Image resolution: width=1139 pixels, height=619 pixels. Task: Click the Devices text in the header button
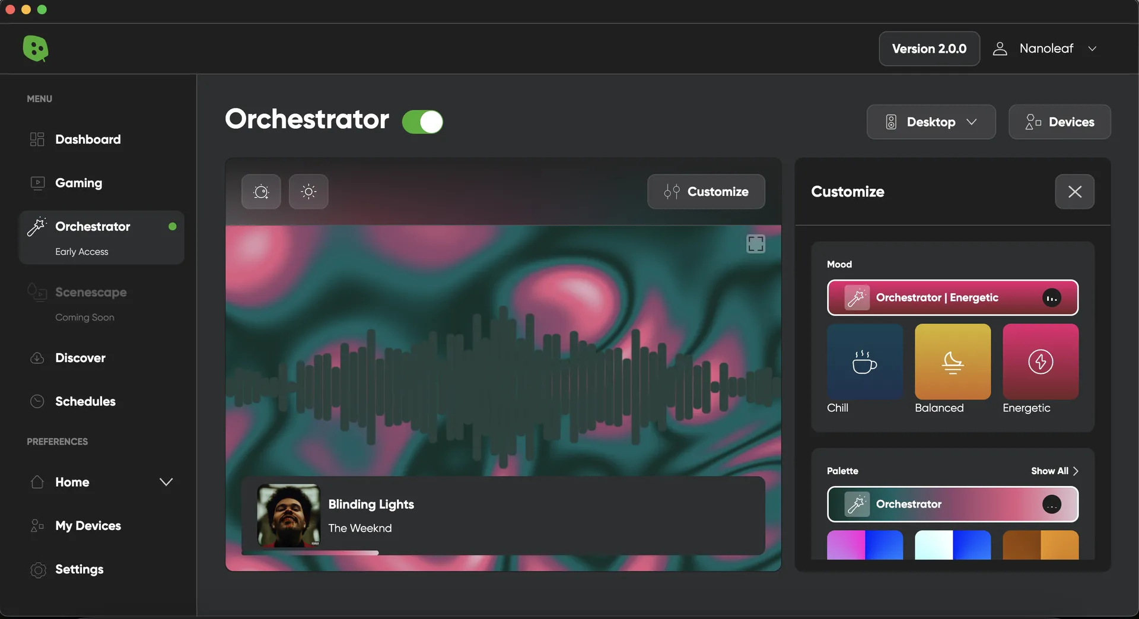tap(1071, 122)
